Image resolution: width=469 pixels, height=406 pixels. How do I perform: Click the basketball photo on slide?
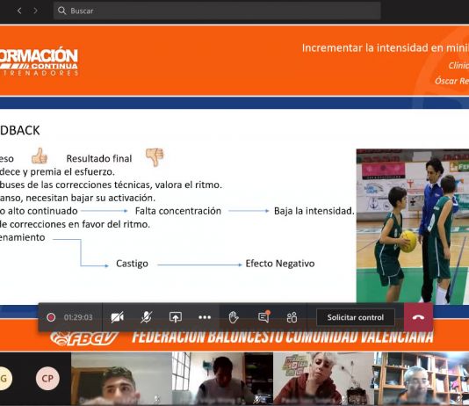413,226
